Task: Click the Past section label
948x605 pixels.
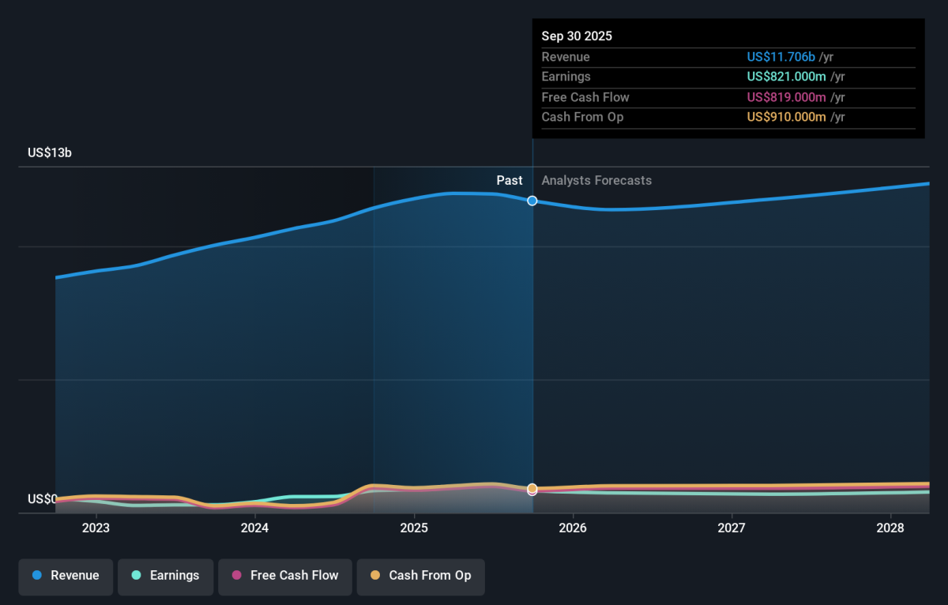Action: coord(509,181)
